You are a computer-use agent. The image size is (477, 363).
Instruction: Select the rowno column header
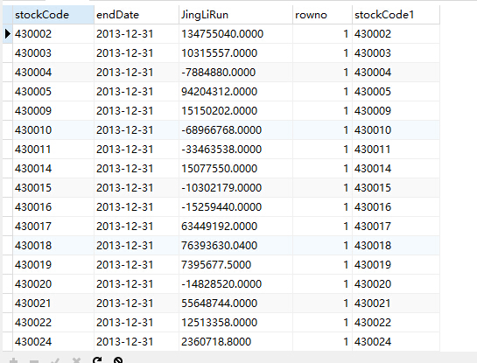pyautogui.click(x=322, y=15)
